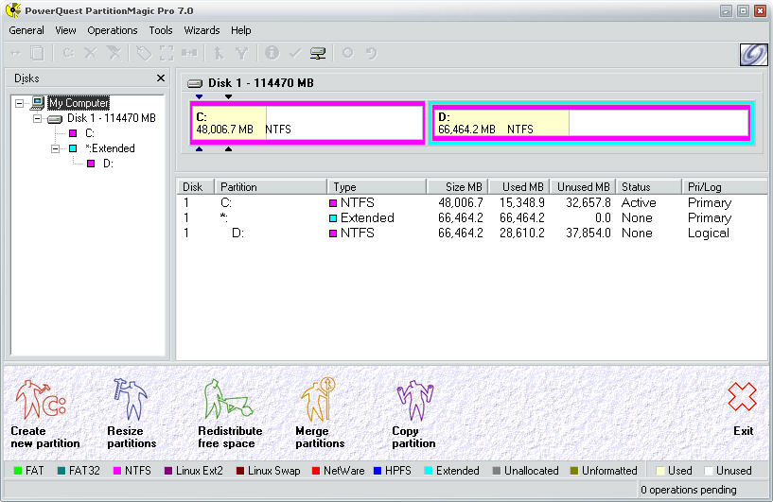This screenshot has width=773, height=502.
Task: Click the partition info toolbar icon
Action: (x=272, y=53)
